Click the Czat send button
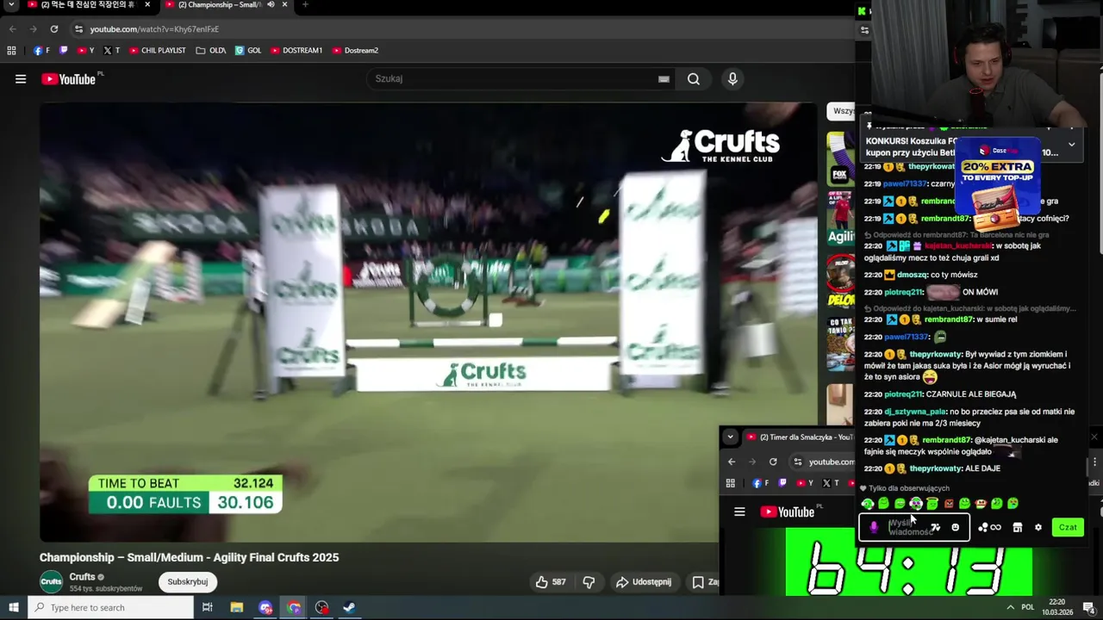 [x=1068, y=527]
